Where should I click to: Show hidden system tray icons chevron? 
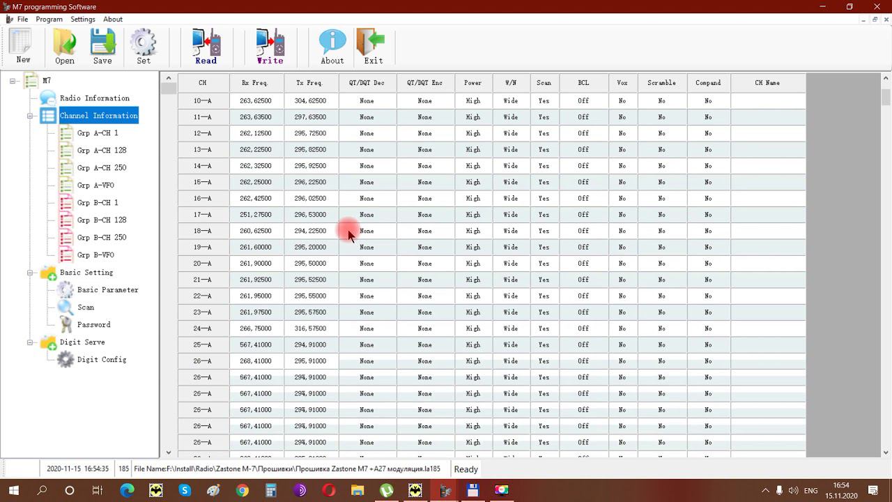click(765, 490)
